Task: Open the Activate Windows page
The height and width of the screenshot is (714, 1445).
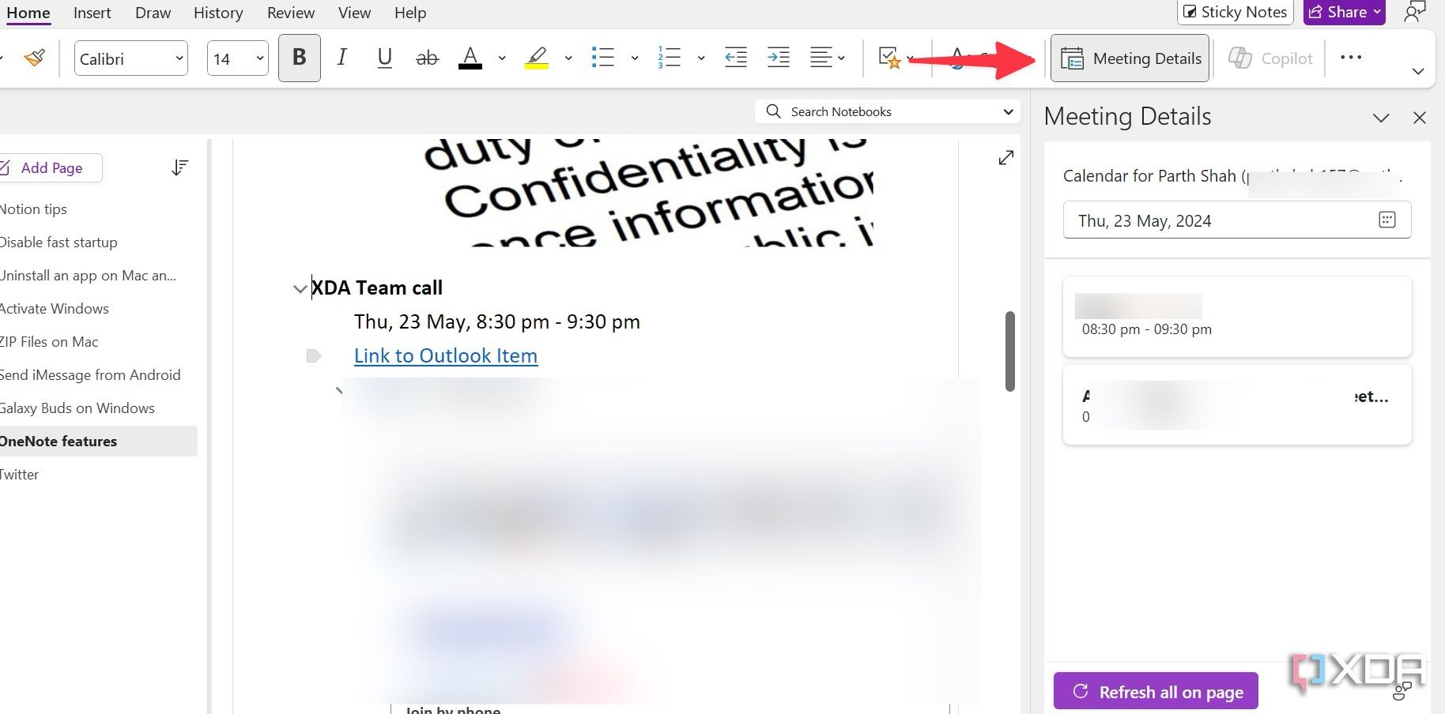Action: pos(54,308)
